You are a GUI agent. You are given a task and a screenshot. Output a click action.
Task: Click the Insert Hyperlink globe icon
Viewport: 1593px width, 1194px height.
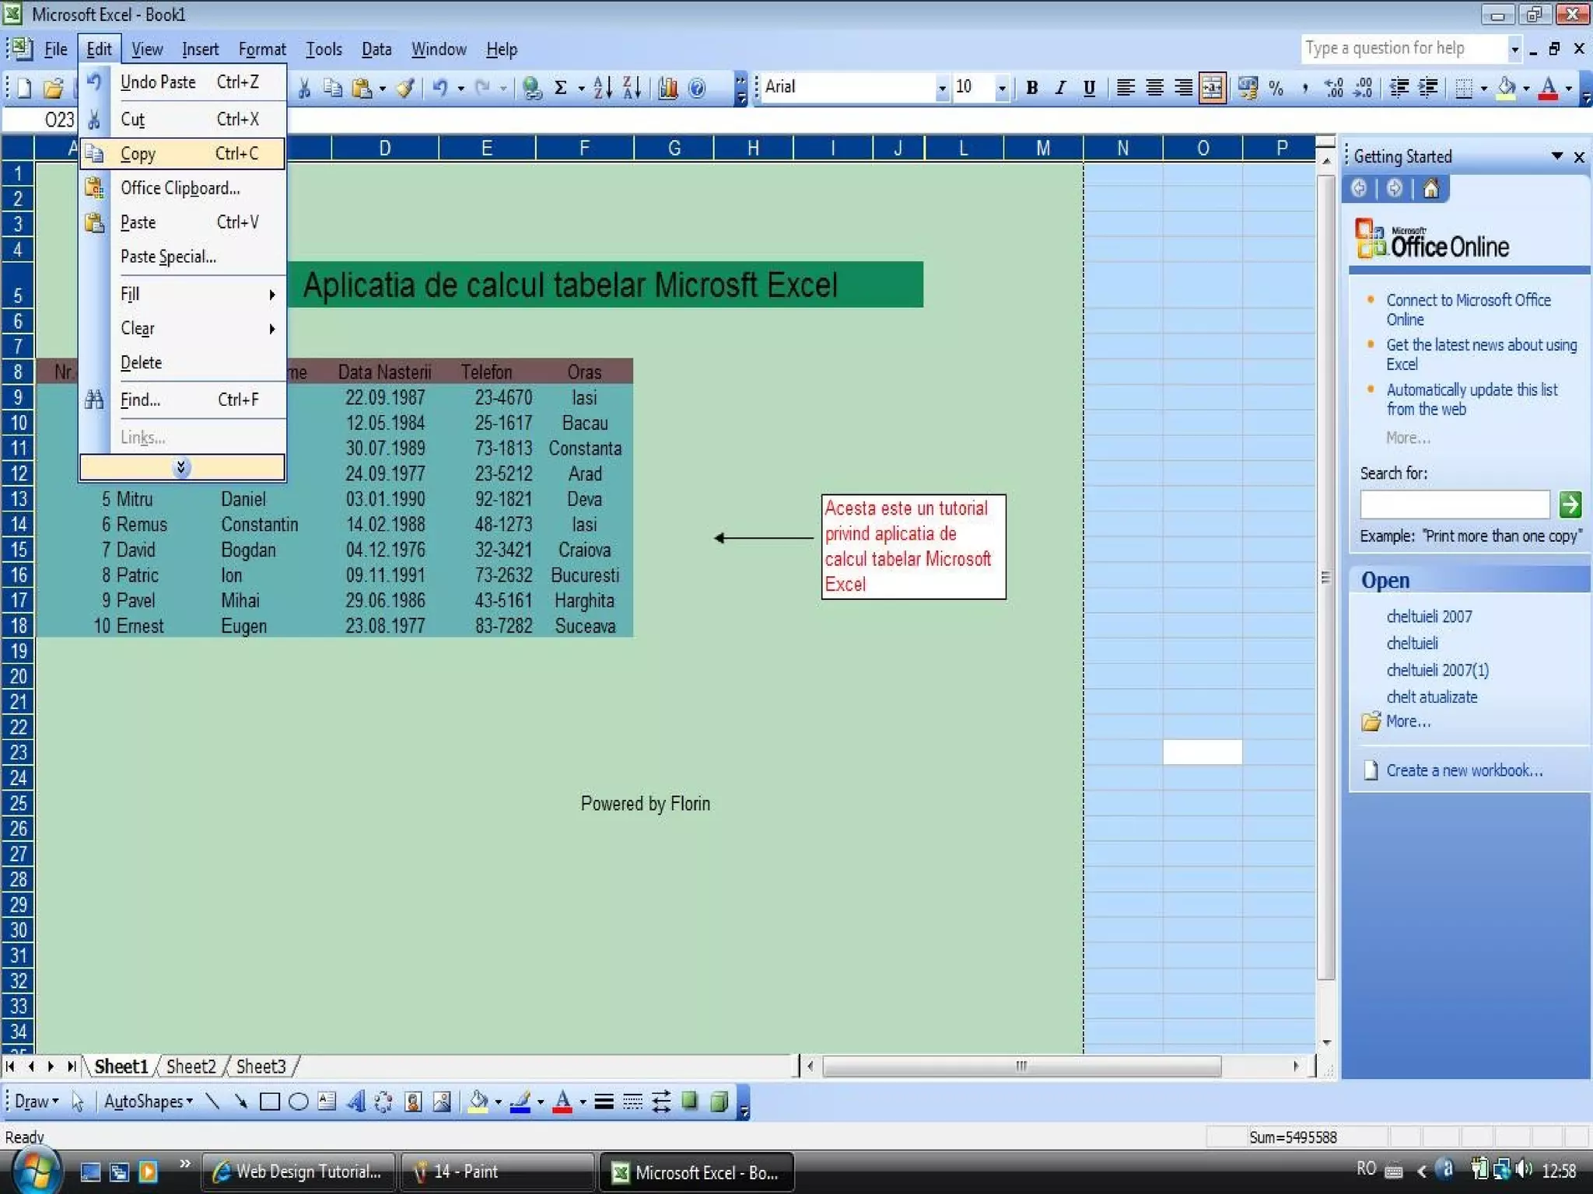pyautogui.click(x=532, y=87)
